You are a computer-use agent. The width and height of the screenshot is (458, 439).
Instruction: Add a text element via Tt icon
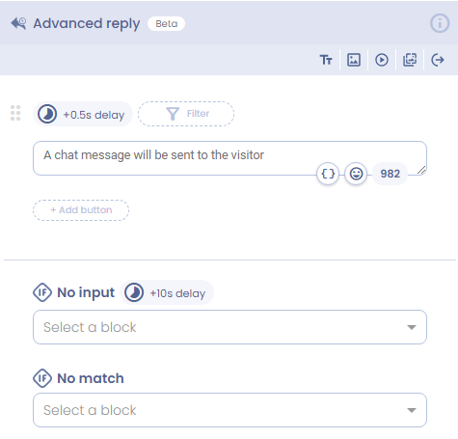point(326,60)
